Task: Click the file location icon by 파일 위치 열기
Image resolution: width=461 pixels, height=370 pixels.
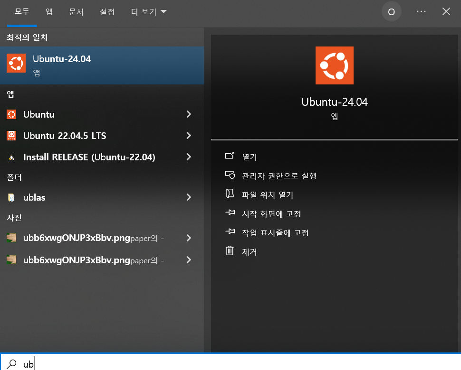Action: point(230,194)
